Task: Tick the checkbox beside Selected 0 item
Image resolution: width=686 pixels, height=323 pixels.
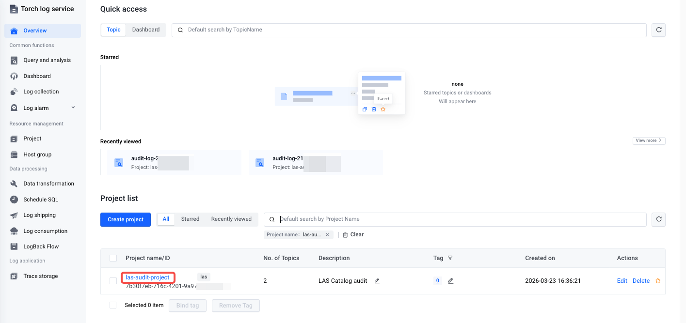Action: 113,305
